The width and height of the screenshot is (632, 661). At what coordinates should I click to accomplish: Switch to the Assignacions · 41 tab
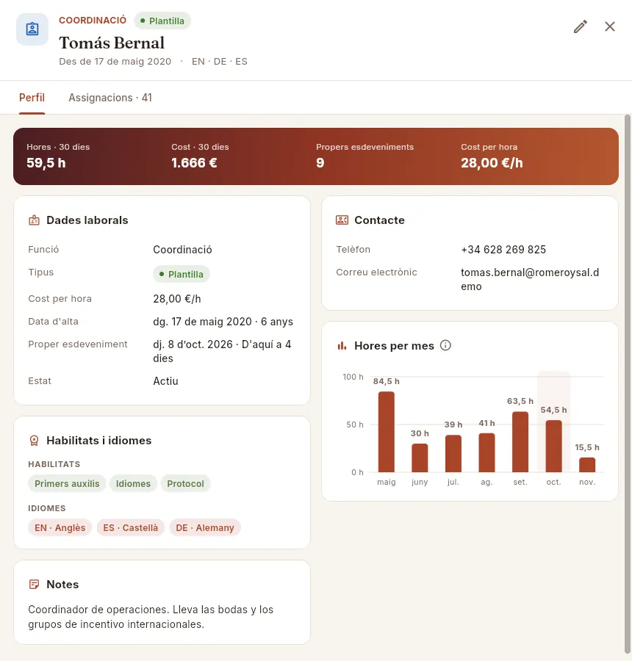[110, 98]
